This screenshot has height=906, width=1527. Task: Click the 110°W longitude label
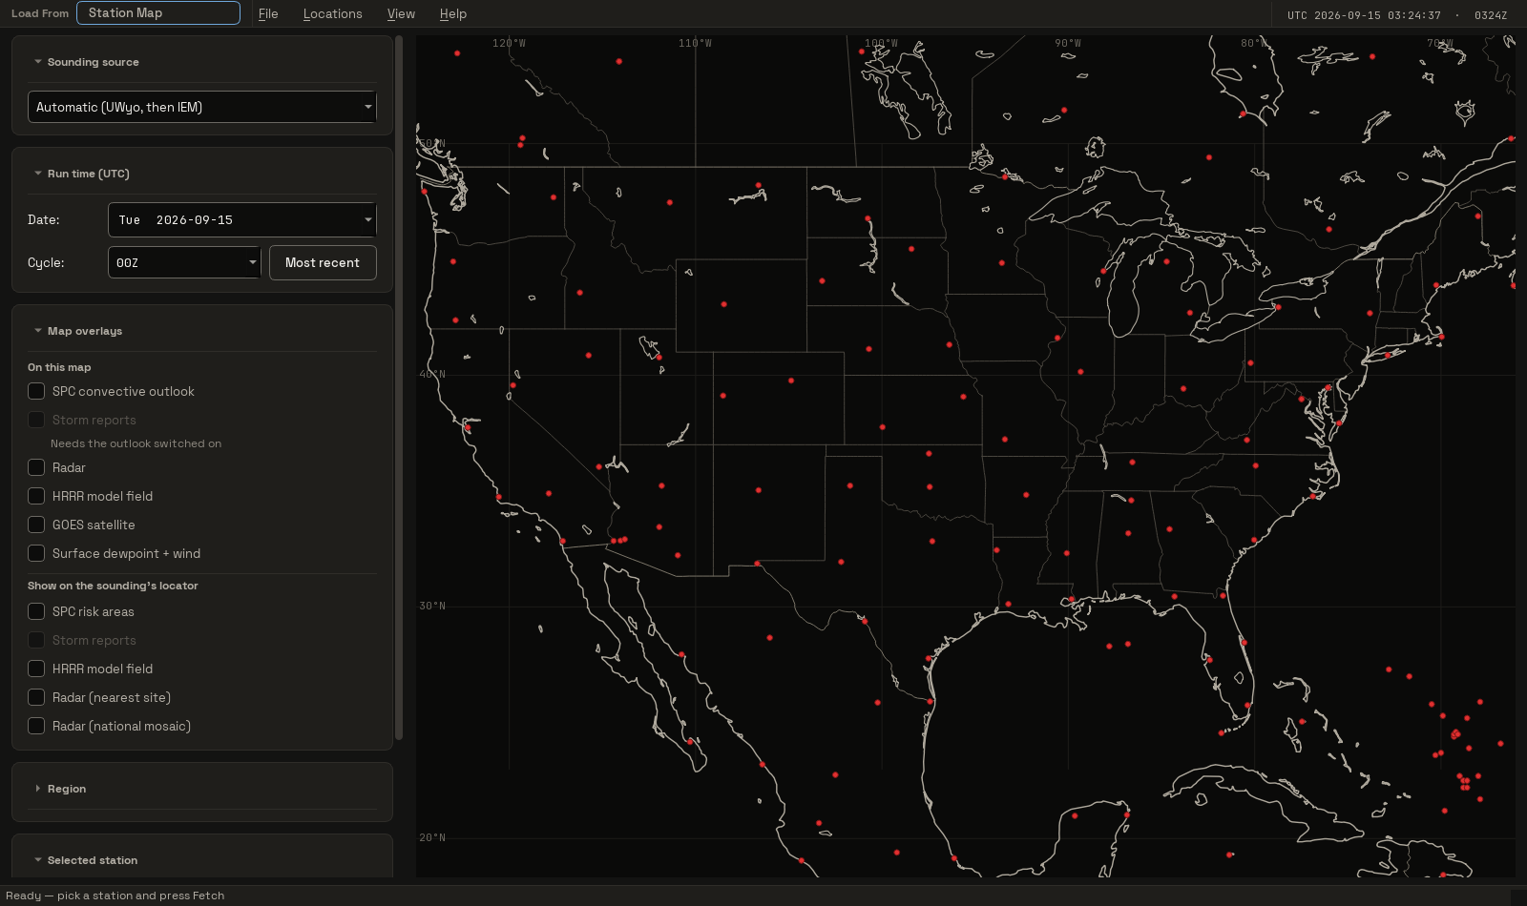(x=695, y=43)
